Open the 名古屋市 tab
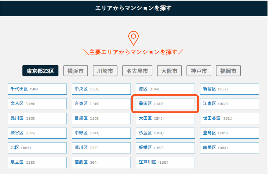Screen dimensions: 268x174 [137, 71]
